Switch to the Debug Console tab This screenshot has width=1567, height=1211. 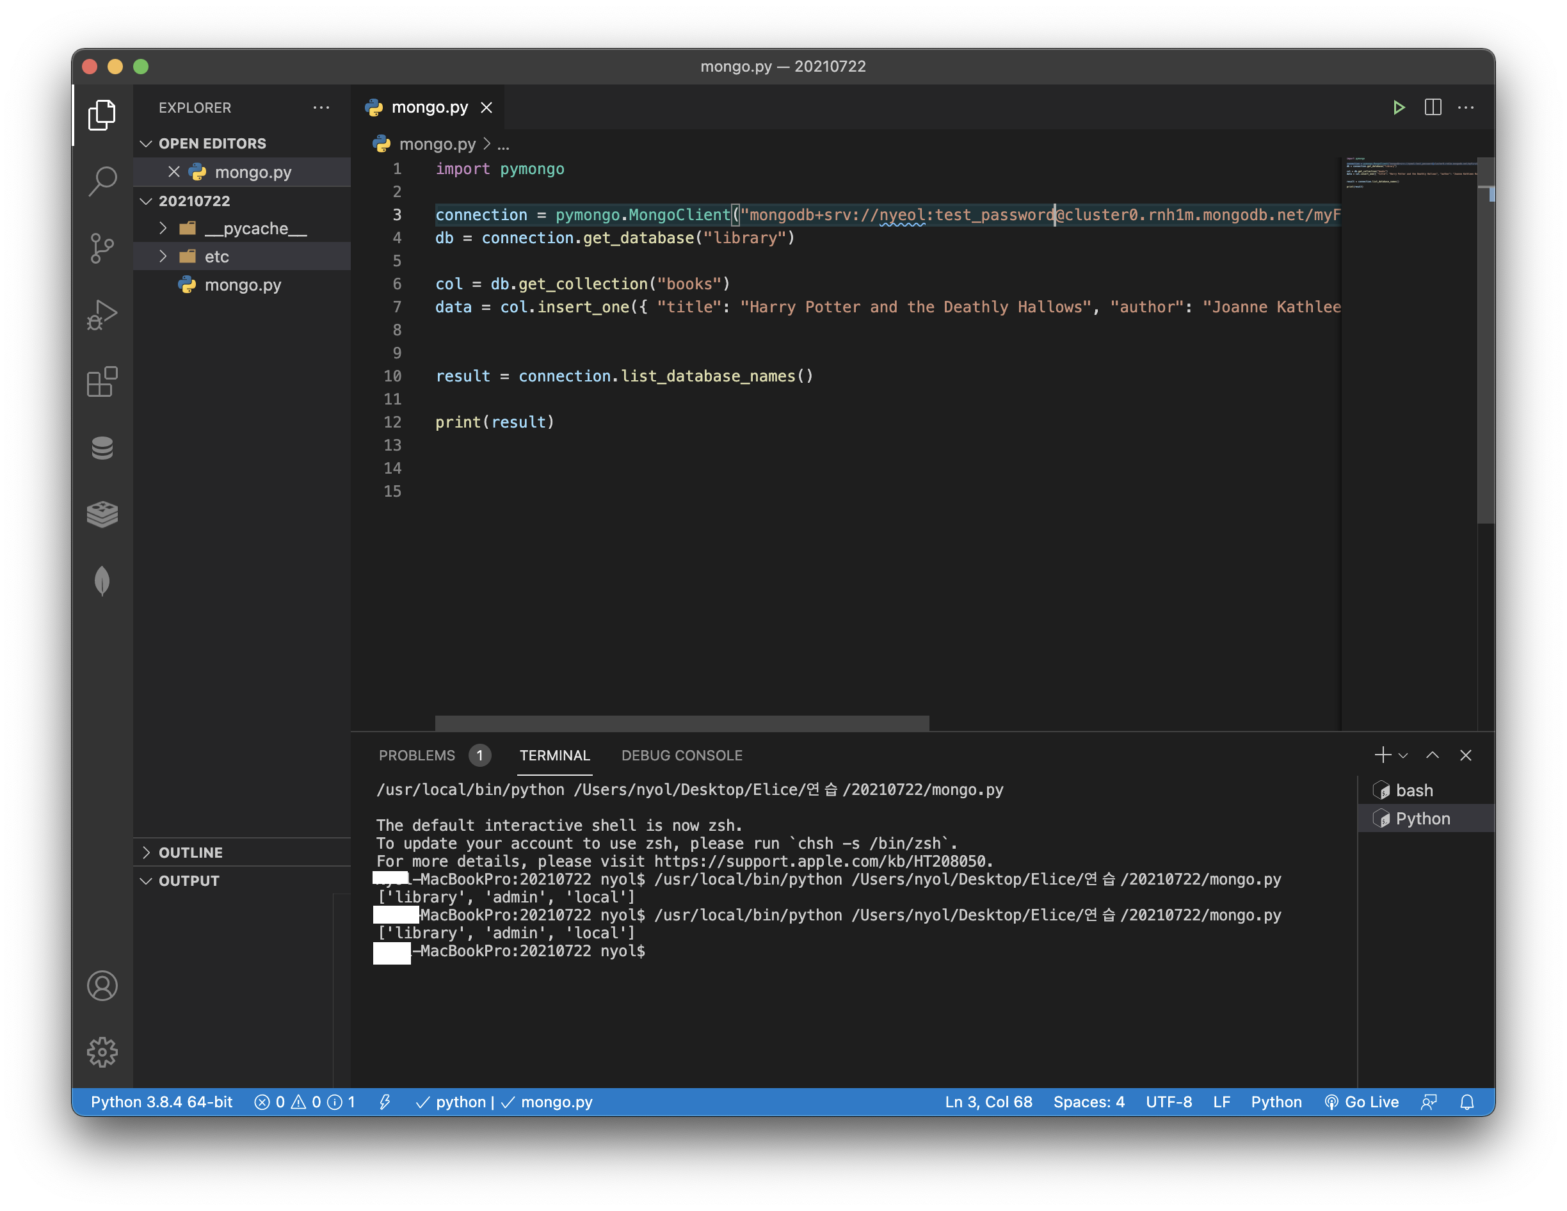[x=681, y=755]
